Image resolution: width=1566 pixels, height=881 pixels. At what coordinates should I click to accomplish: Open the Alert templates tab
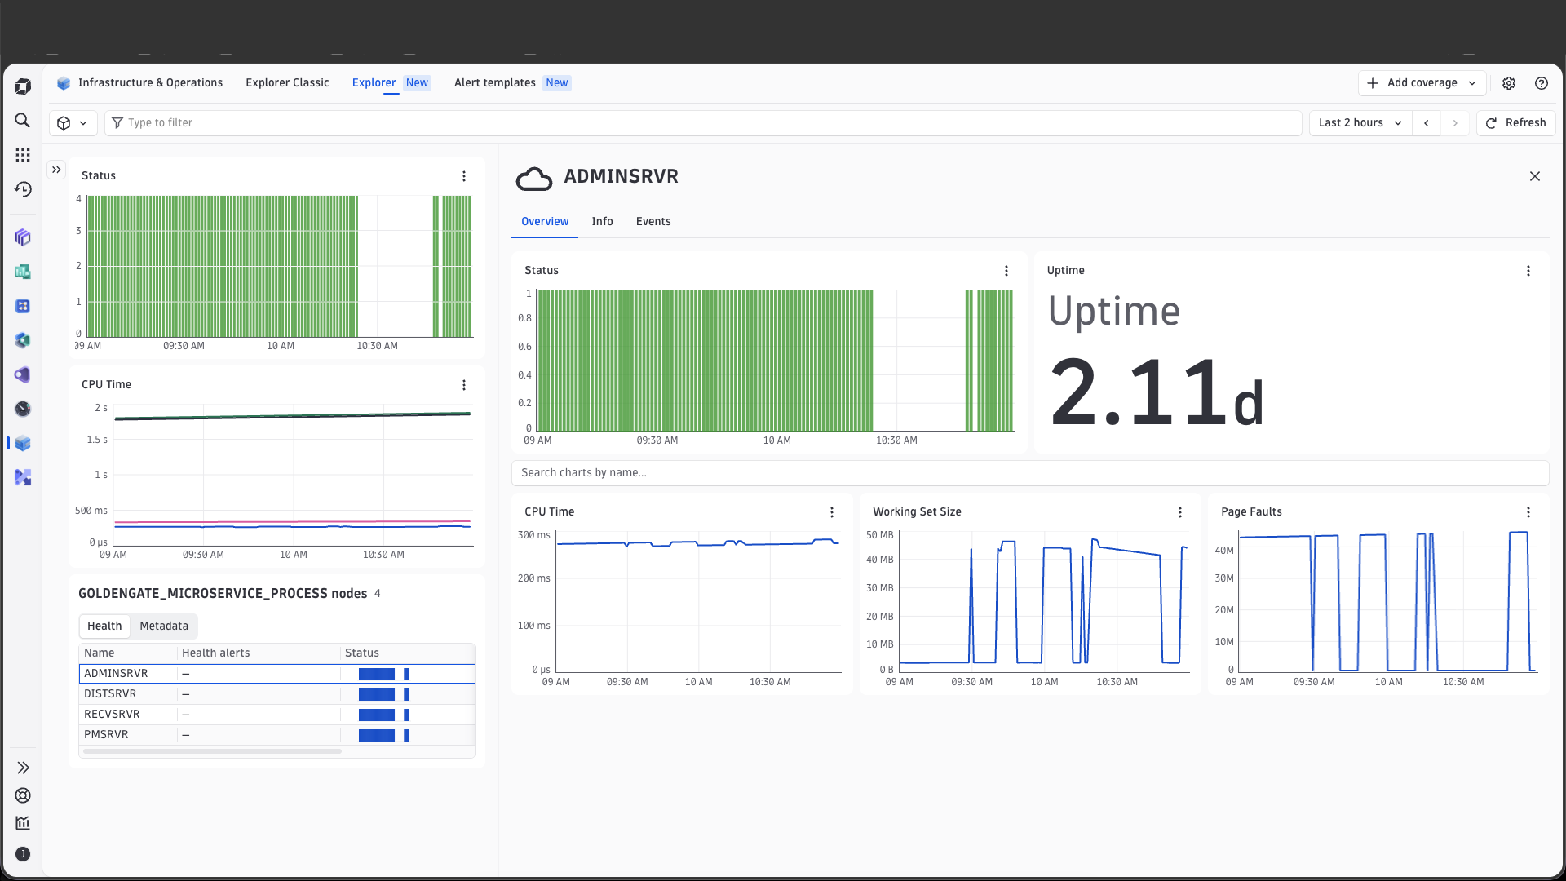click(x=512, y=83)
